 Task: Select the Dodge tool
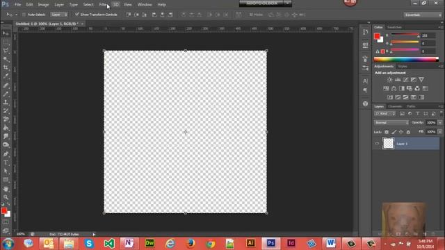[x=6, y=144]
